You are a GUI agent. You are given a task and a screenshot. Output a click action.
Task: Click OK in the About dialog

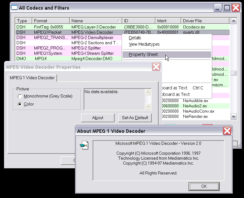point(204,186)
